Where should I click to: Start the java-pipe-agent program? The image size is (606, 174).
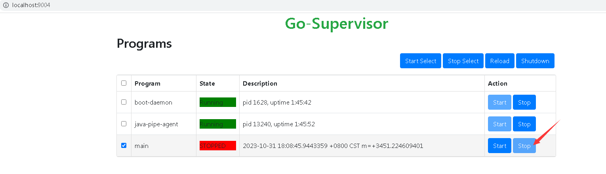499,124
